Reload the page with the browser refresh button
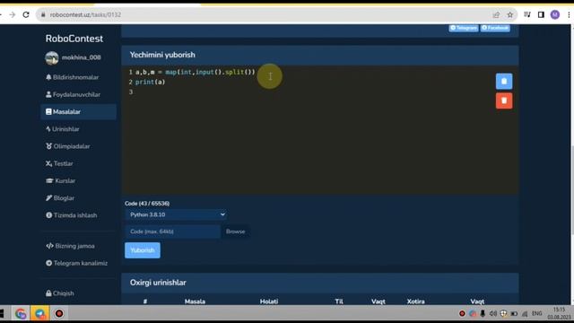Screen dimensions: 574x323 pyautogui.click(x=26, y=14)
